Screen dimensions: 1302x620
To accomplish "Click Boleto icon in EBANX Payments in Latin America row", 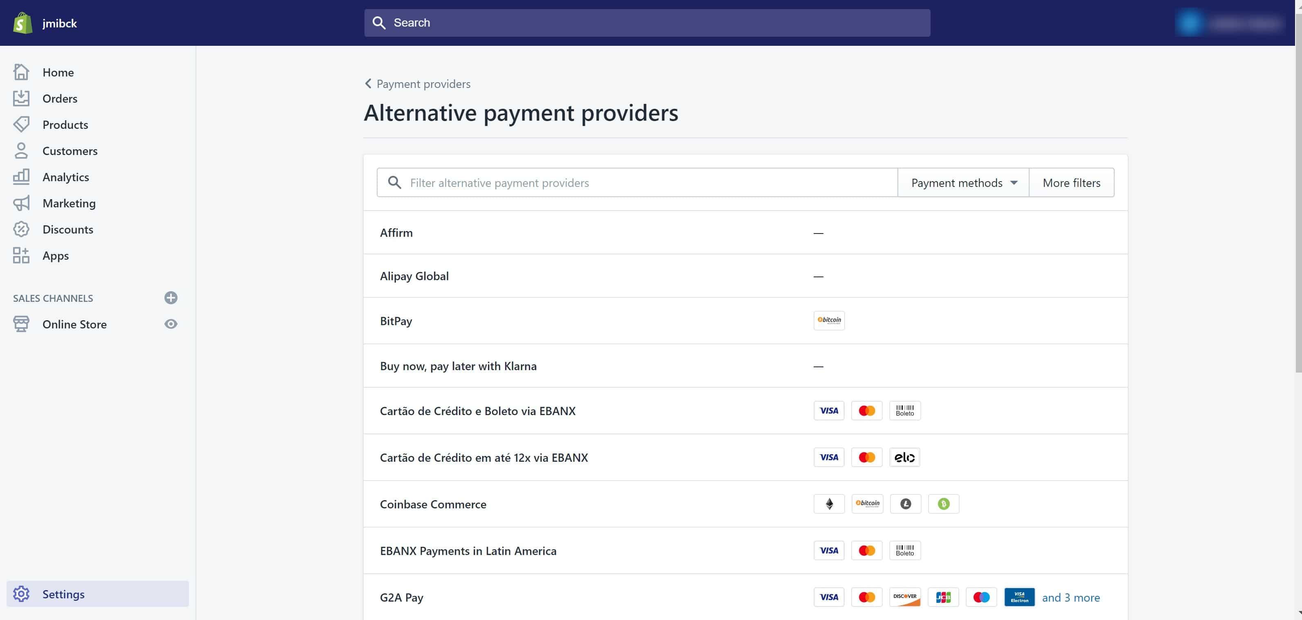I will [905, 550].
